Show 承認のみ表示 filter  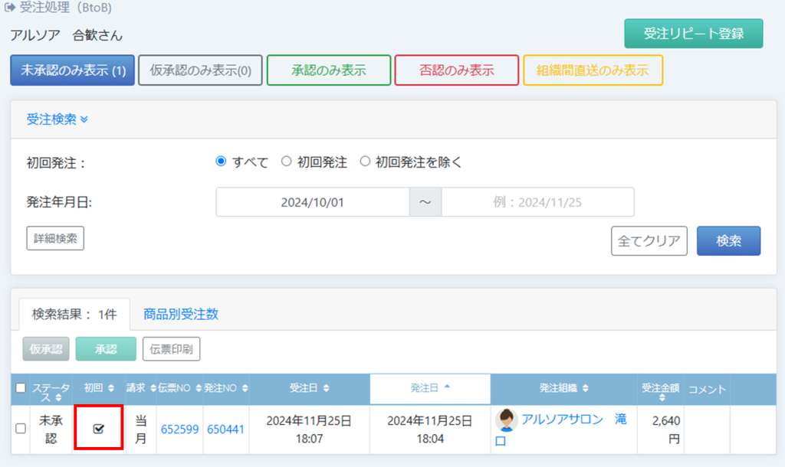coord(329,70)
